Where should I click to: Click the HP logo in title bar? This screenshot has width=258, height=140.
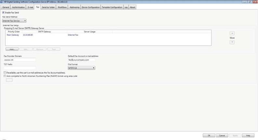[2, 2]
